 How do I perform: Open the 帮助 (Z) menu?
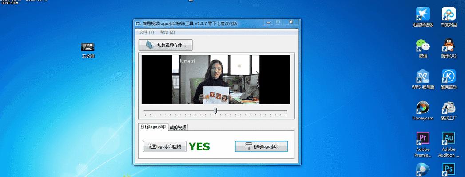point(167,32)
